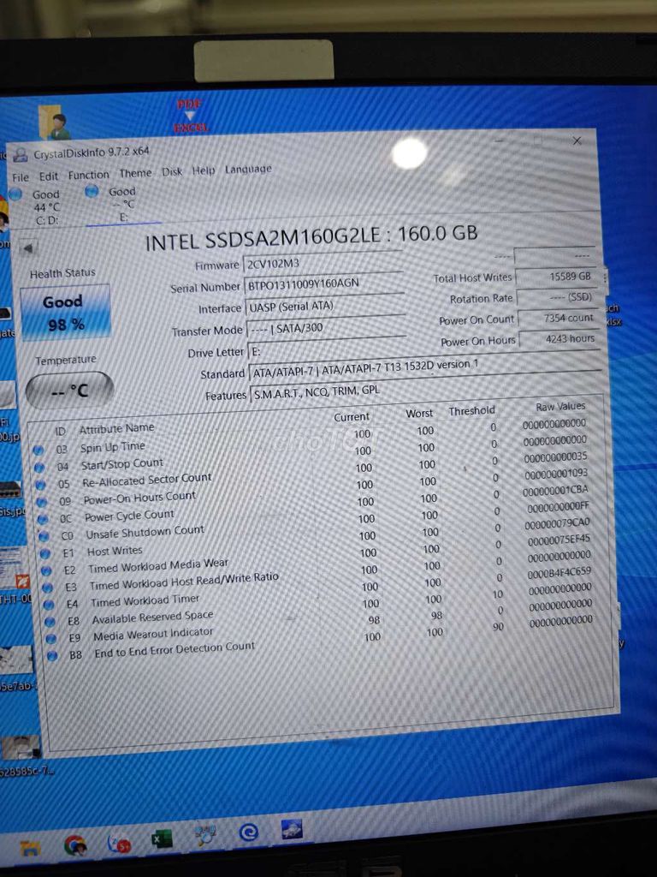Screen dimensions: 657x877
Task: Go to previous disk with left arrow button
Action: tap(28, 248)
